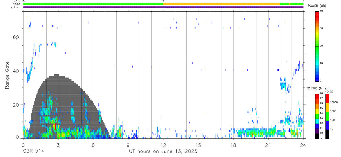Click the orange section of the Noise strip
This screenshot has height=157, width=341.
tap(222, 4)
